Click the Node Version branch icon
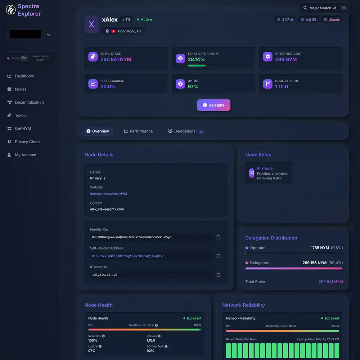Image resolution: width=360 pixels, height=360 pixels. 268,84
